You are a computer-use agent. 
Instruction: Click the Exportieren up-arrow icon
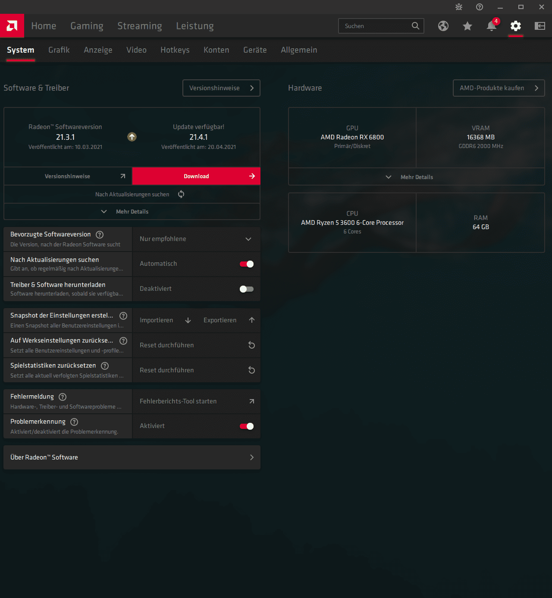coord(252,320)
